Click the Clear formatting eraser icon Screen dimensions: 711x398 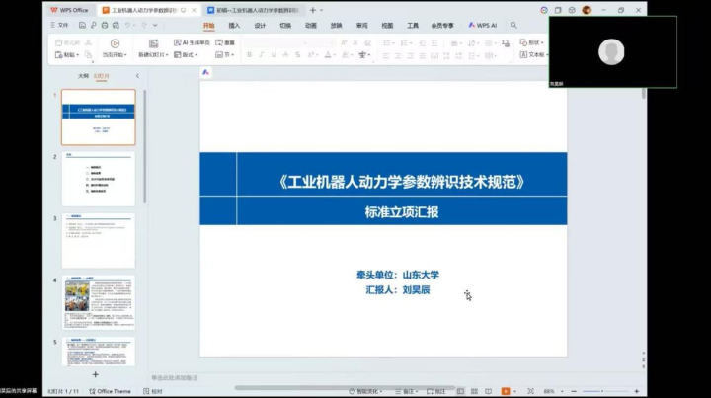click(x=367, y=42)
